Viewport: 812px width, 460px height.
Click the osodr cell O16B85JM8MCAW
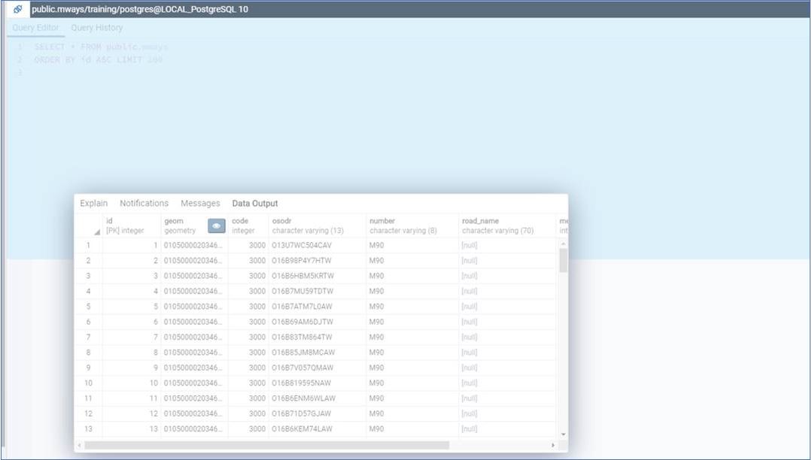(317, 353)
